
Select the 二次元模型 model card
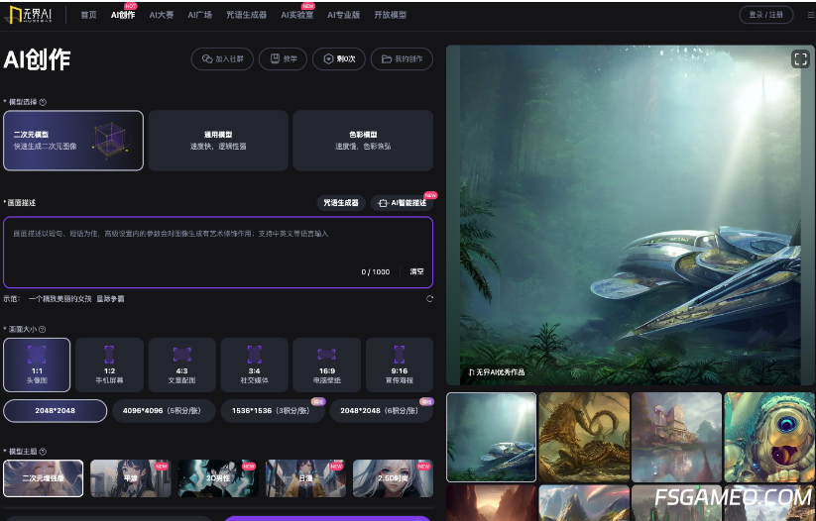[73, 141]
